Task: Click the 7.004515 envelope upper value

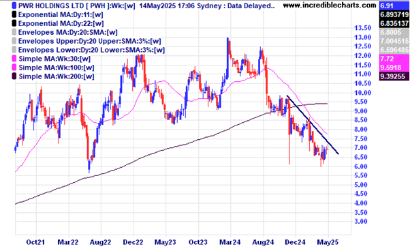Action: point(394,41)
